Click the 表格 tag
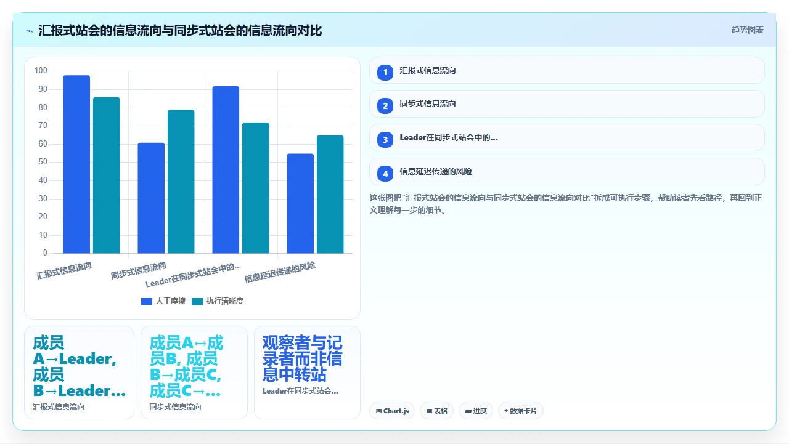This screenshot has height=444, width=789. (436, 411)
